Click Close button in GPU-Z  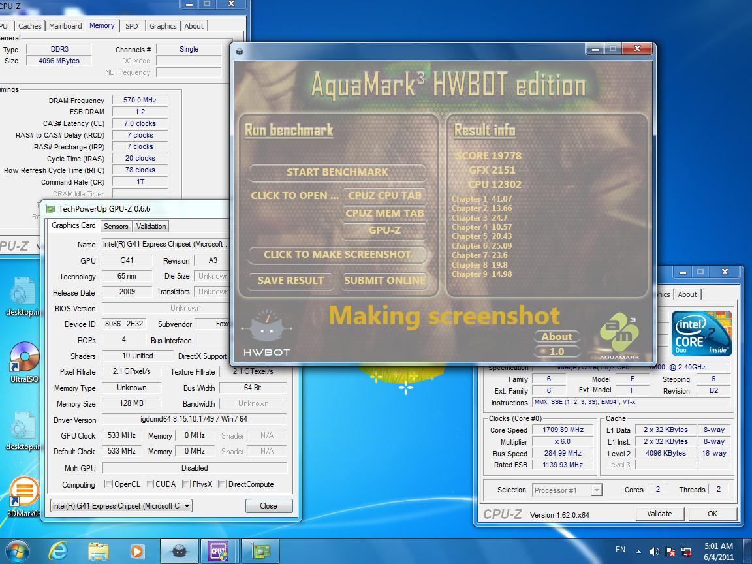tap(268, 505)
